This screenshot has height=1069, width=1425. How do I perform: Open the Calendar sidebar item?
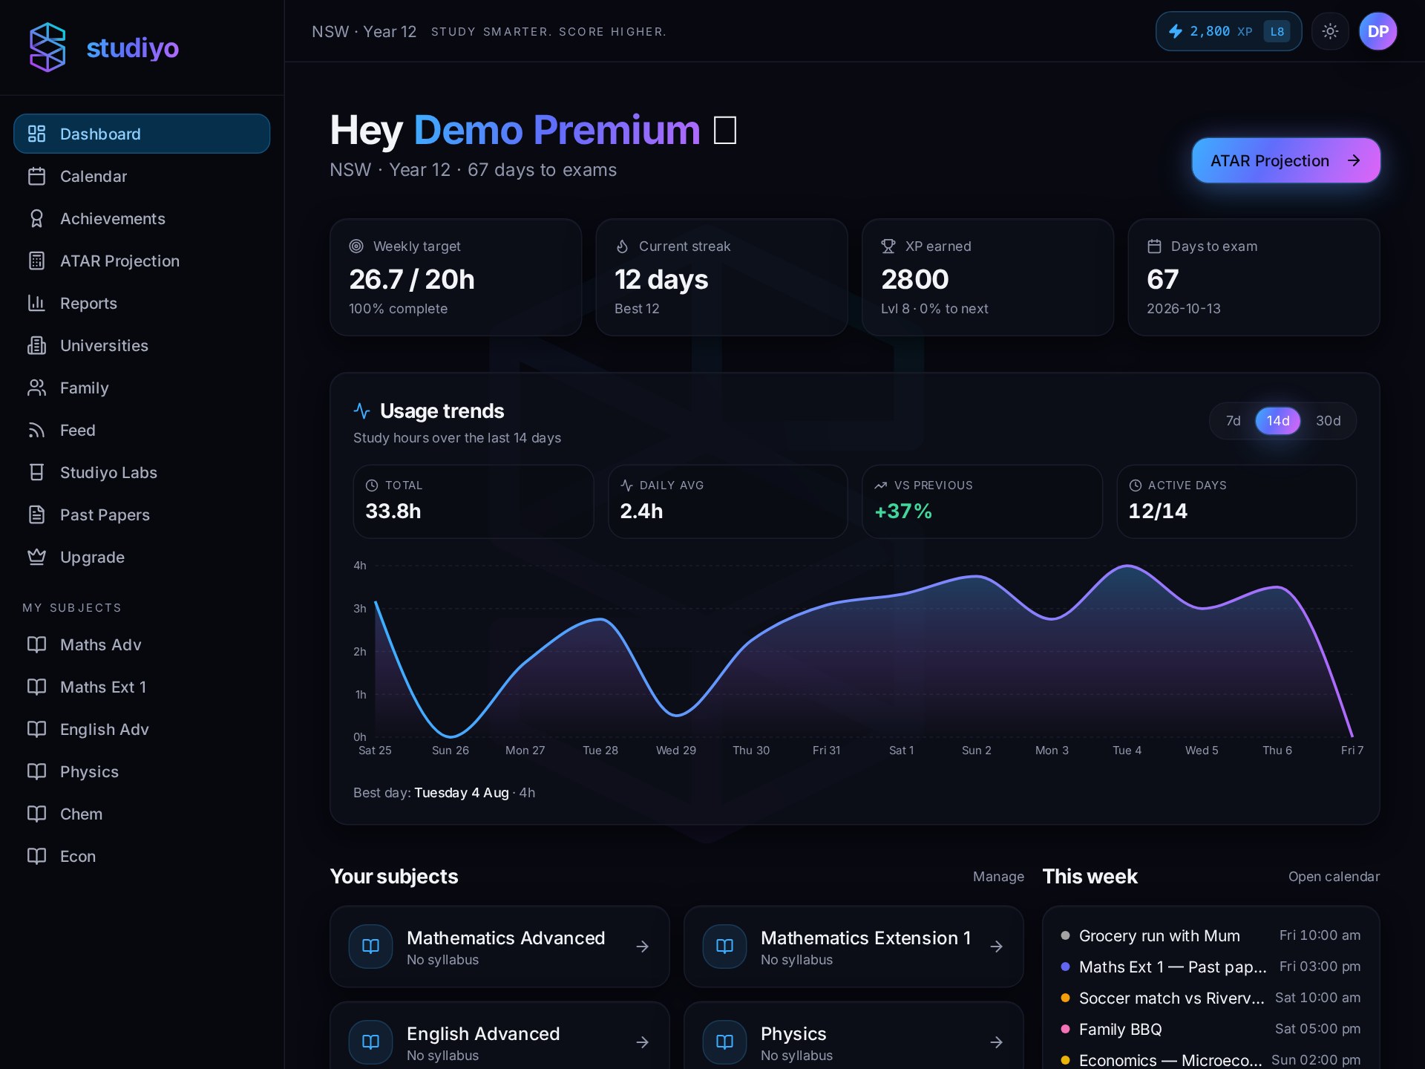(x=142, y=176)
